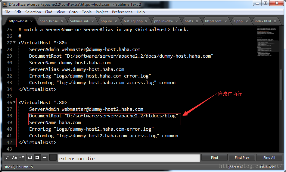Toggle case sensitive search option

(x=14, y=158)
